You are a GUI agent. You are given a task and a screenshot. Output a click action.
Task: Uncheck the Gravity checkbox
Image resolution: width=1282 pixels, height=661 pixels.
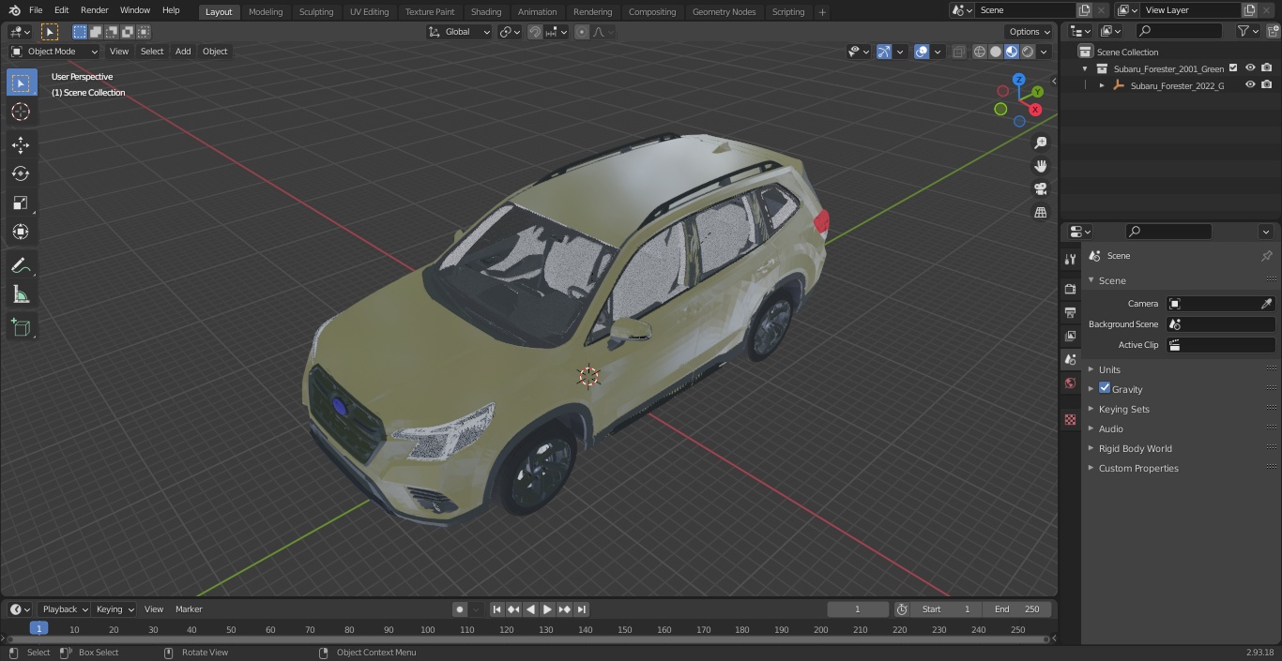(1105, 388)
